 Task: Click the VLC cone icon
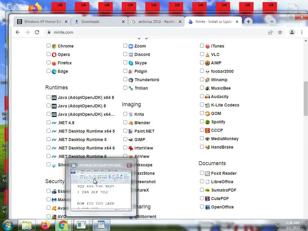coord(208,55)
